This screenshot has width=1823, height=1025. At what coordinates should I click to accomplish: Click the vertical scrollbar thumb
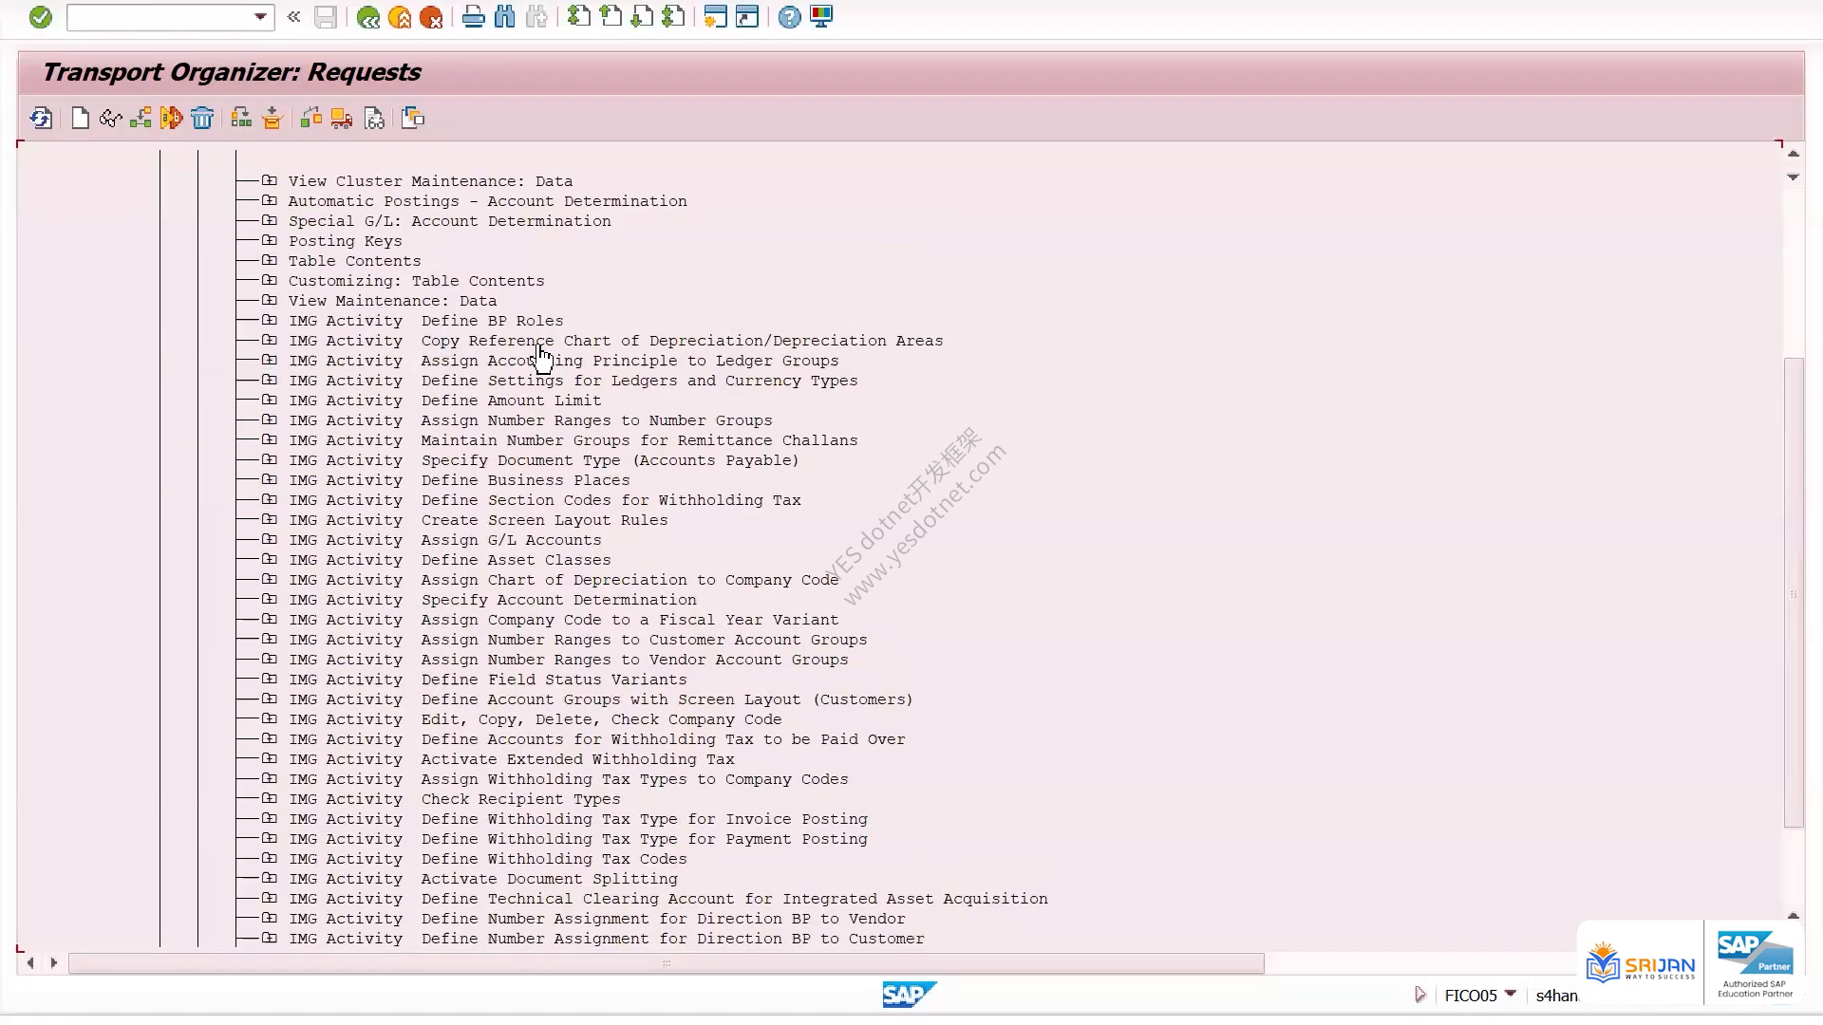tap(1793, 592)
